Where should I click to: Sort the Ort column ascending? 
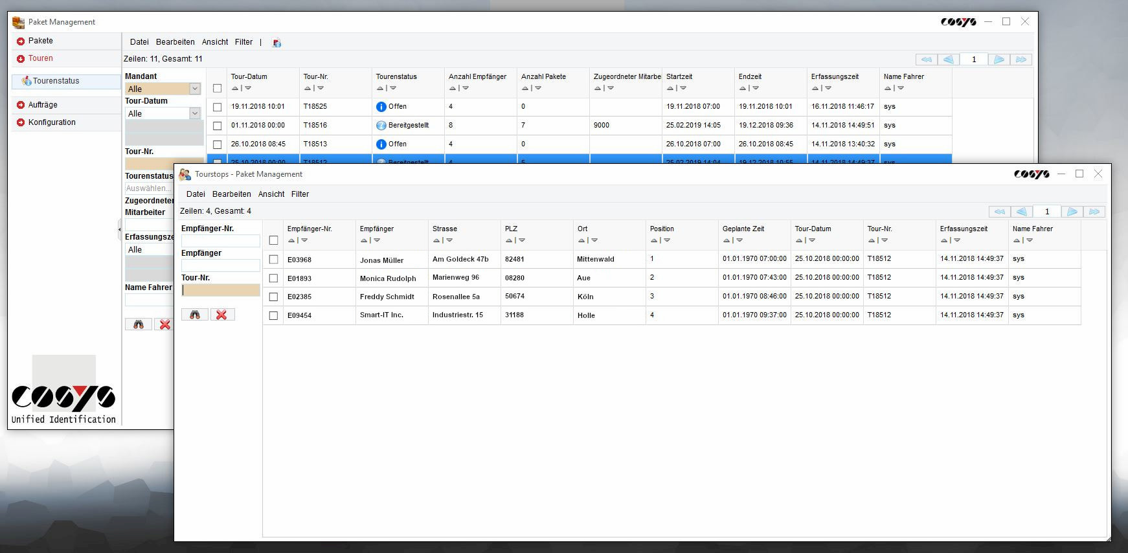(581, 240)
